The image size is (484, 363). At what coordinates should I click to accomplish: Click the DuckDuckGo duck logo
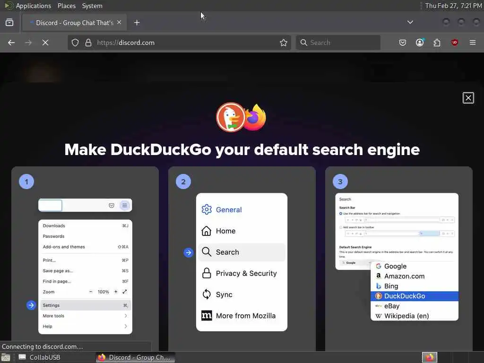pyautogui.click(x=231, y=117)
